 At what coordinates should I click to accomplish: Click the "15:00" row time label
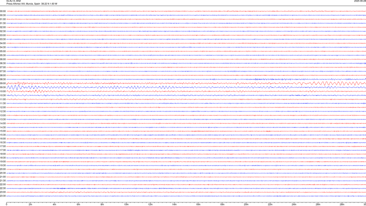[3, 131]
